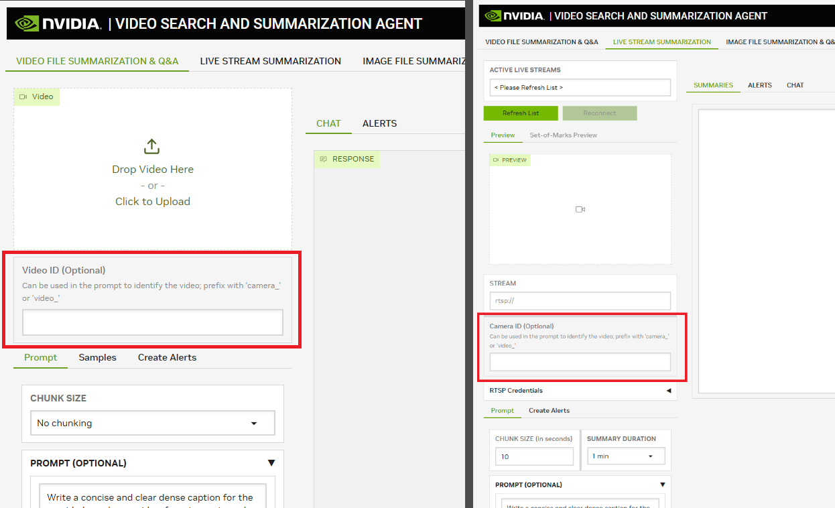Select the SUMMARIES tab in the right panel

713,85
